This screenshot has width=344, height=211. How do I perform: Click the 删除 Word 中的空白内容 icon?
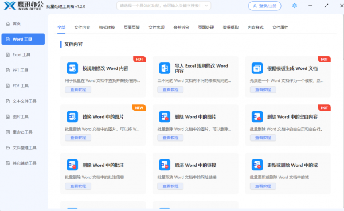click(x=257, y=116)
